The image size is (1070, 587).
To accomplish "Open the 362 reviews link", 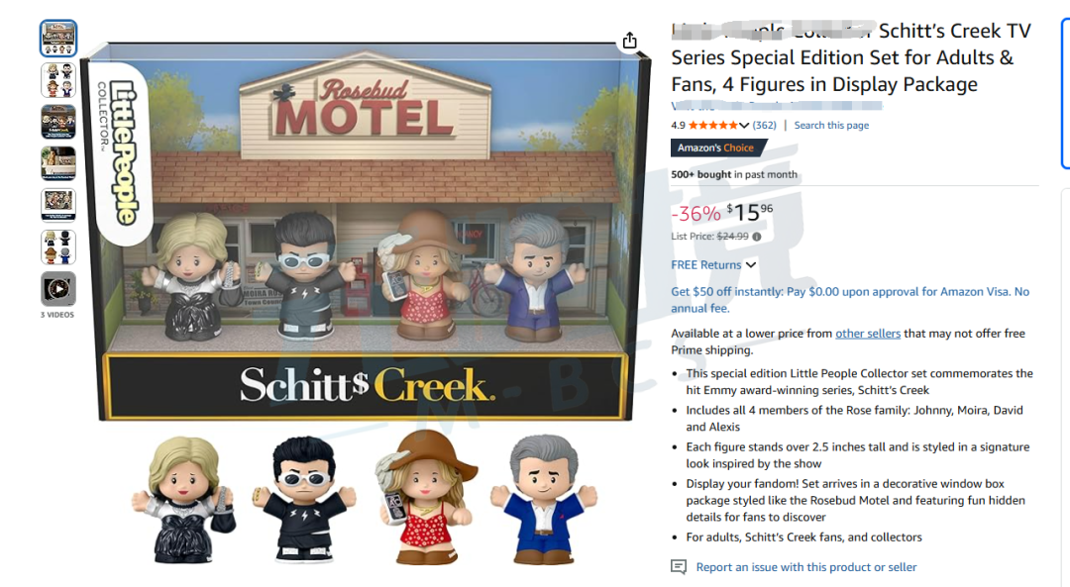I will pos(764,126).
